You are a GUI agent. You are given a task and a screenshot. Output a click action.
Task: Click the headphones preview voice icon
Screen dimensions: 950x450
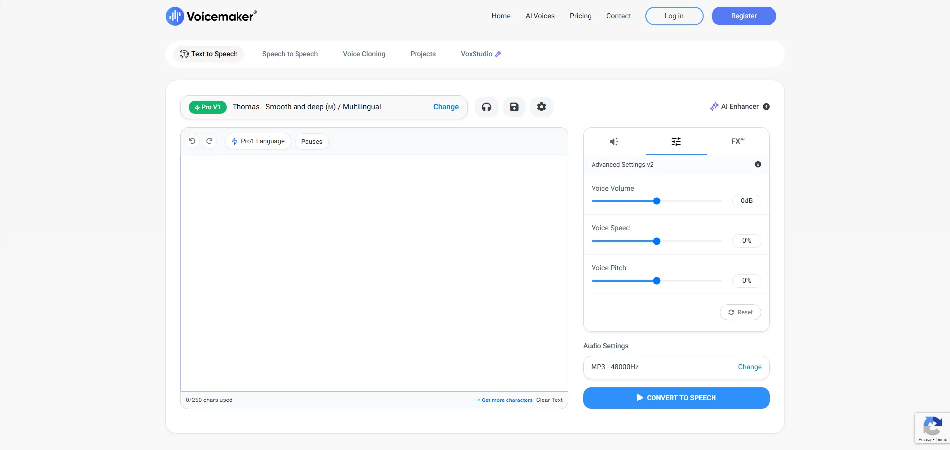(x=486, y=107)
